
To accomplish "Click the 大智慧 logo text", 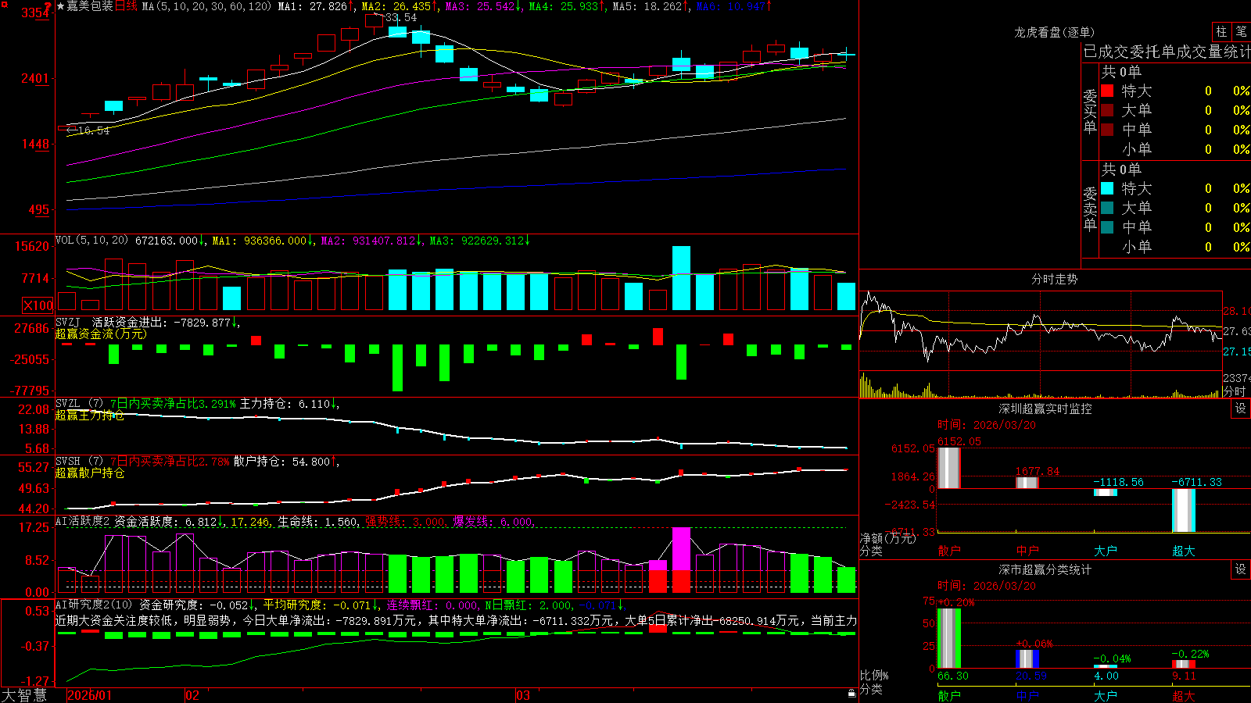I will pyautogui.click(x=24, y=695).
